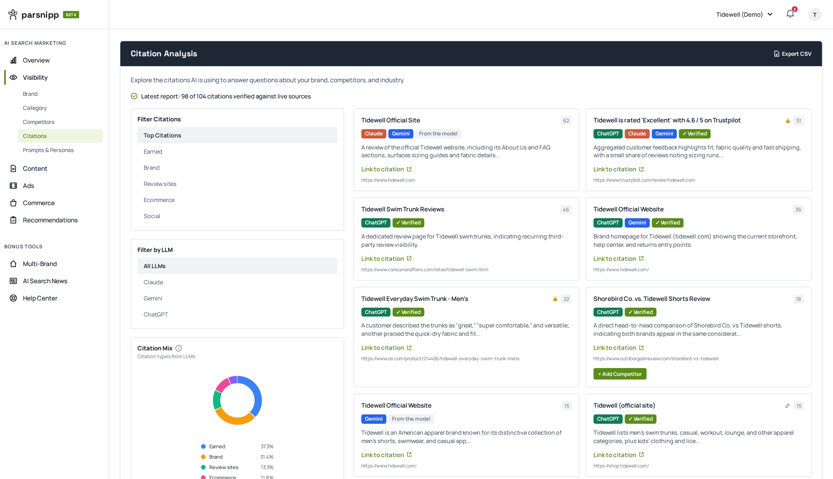The image size is (833, 479).
Task: Filter citations by Review sites
Action: click(237, 184)
